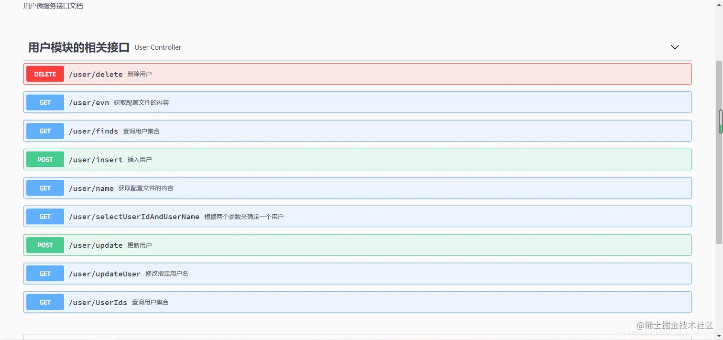The height and width of the screenshot is (340, 723).
Task: Click the GET badge for /user/UserIds
Action: pos(45,302)
